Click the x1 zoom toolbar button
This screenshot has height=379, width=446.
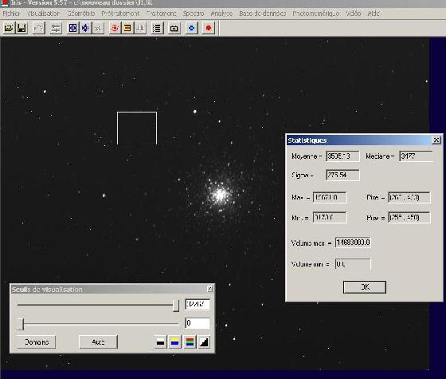[x=97, y=28]
